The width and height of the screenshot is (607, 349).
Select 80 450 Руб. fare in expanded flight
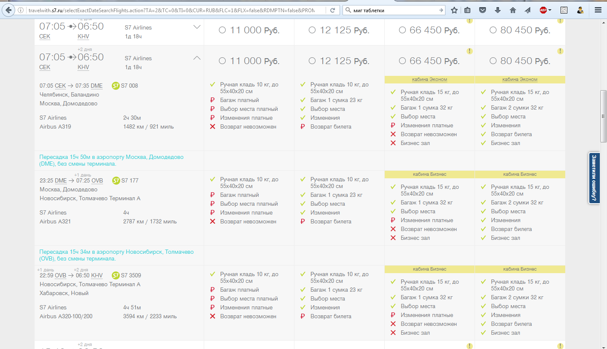coord(493,61)
